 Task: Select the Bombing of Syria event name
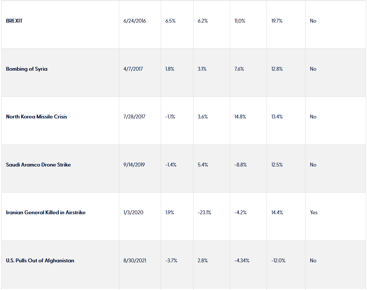27,69
